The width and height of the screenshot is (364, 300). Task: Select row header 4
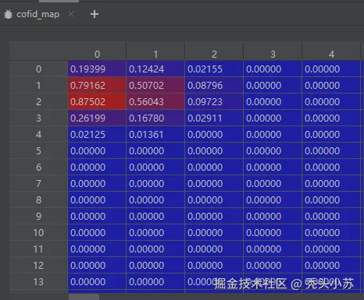pos(38,135)
